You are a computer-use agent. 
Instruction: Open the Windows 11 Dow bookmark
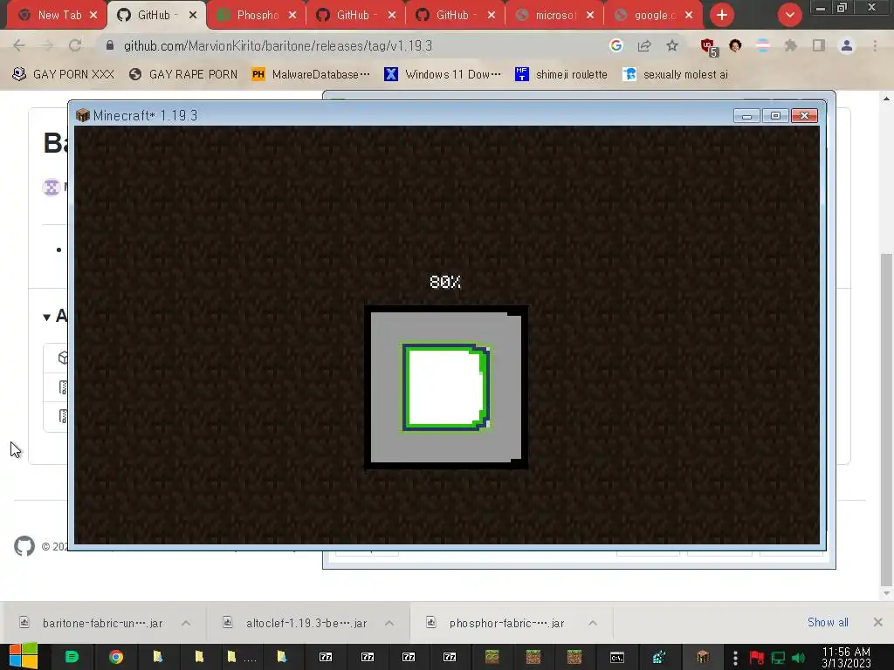(443, 74)
